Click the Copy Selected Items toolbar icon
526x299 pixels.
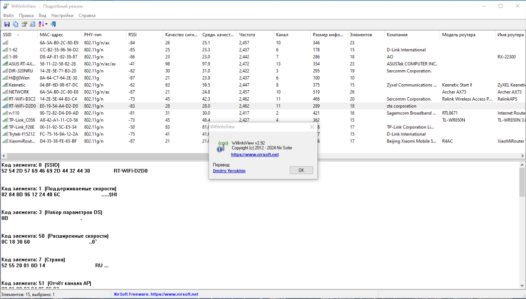pyautogui.click(x=15, y=24)
